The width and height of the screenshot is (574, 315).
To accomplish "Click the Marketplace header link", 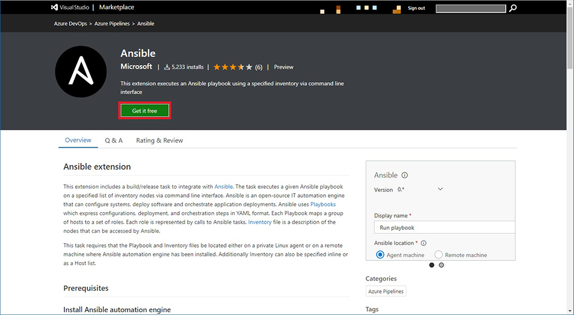I will coord(117,7).
